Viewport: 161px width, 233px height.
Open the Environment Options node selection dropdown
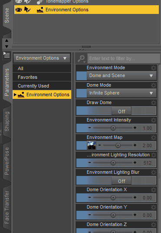point(42,58)
